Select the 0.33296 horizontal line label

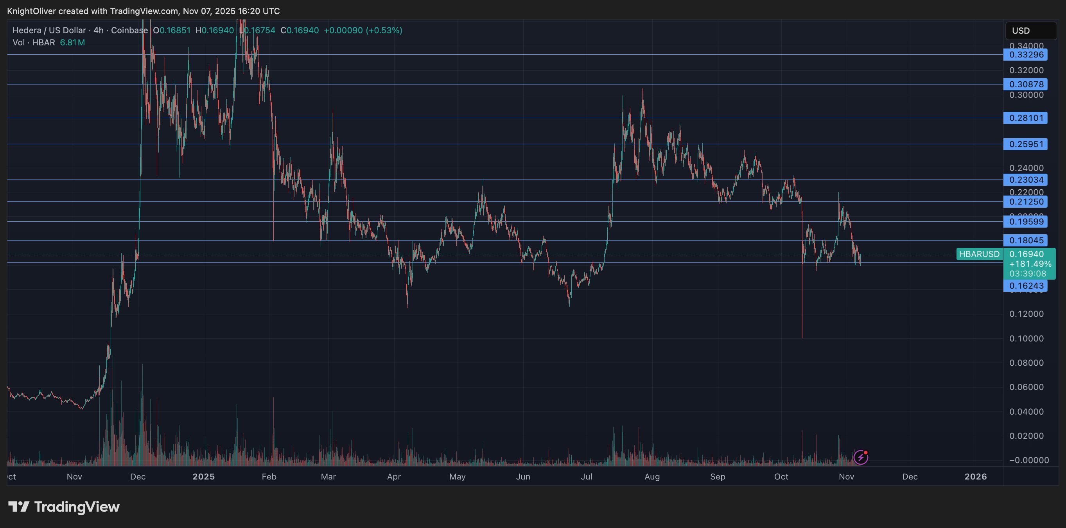[1025, 55]
